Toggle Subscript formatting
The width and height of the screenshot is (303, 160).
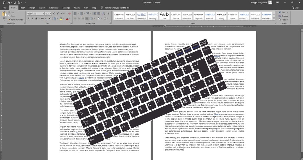(46, 19)
